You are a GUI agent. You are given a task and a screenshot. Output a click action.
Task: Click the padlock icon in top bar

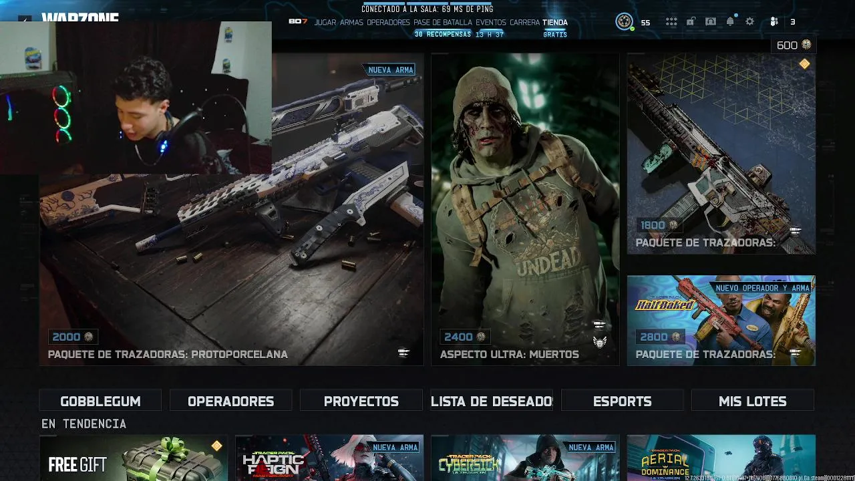(x=691, y=22)
